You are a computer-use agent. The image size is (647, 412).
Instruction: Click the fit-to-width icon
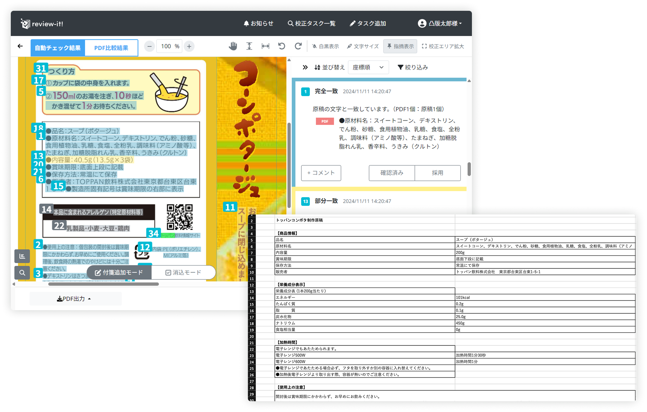(x=266, y=46)
